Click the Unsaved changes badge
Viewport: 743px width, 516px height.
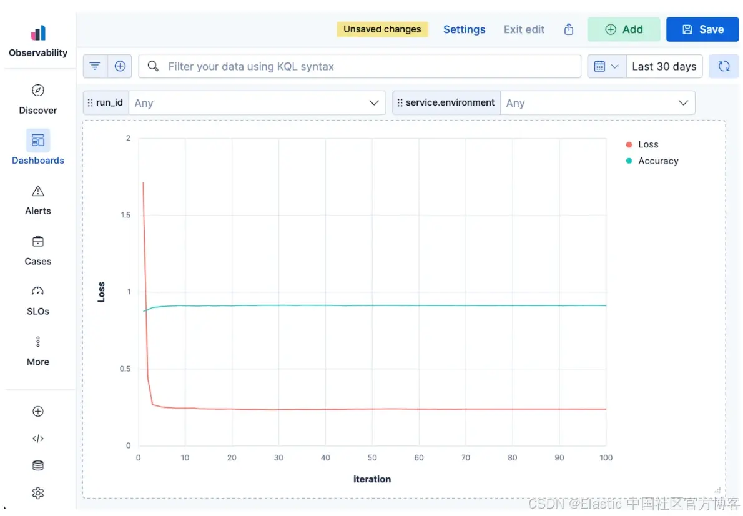pyautogui.click(x=382, y=29)
